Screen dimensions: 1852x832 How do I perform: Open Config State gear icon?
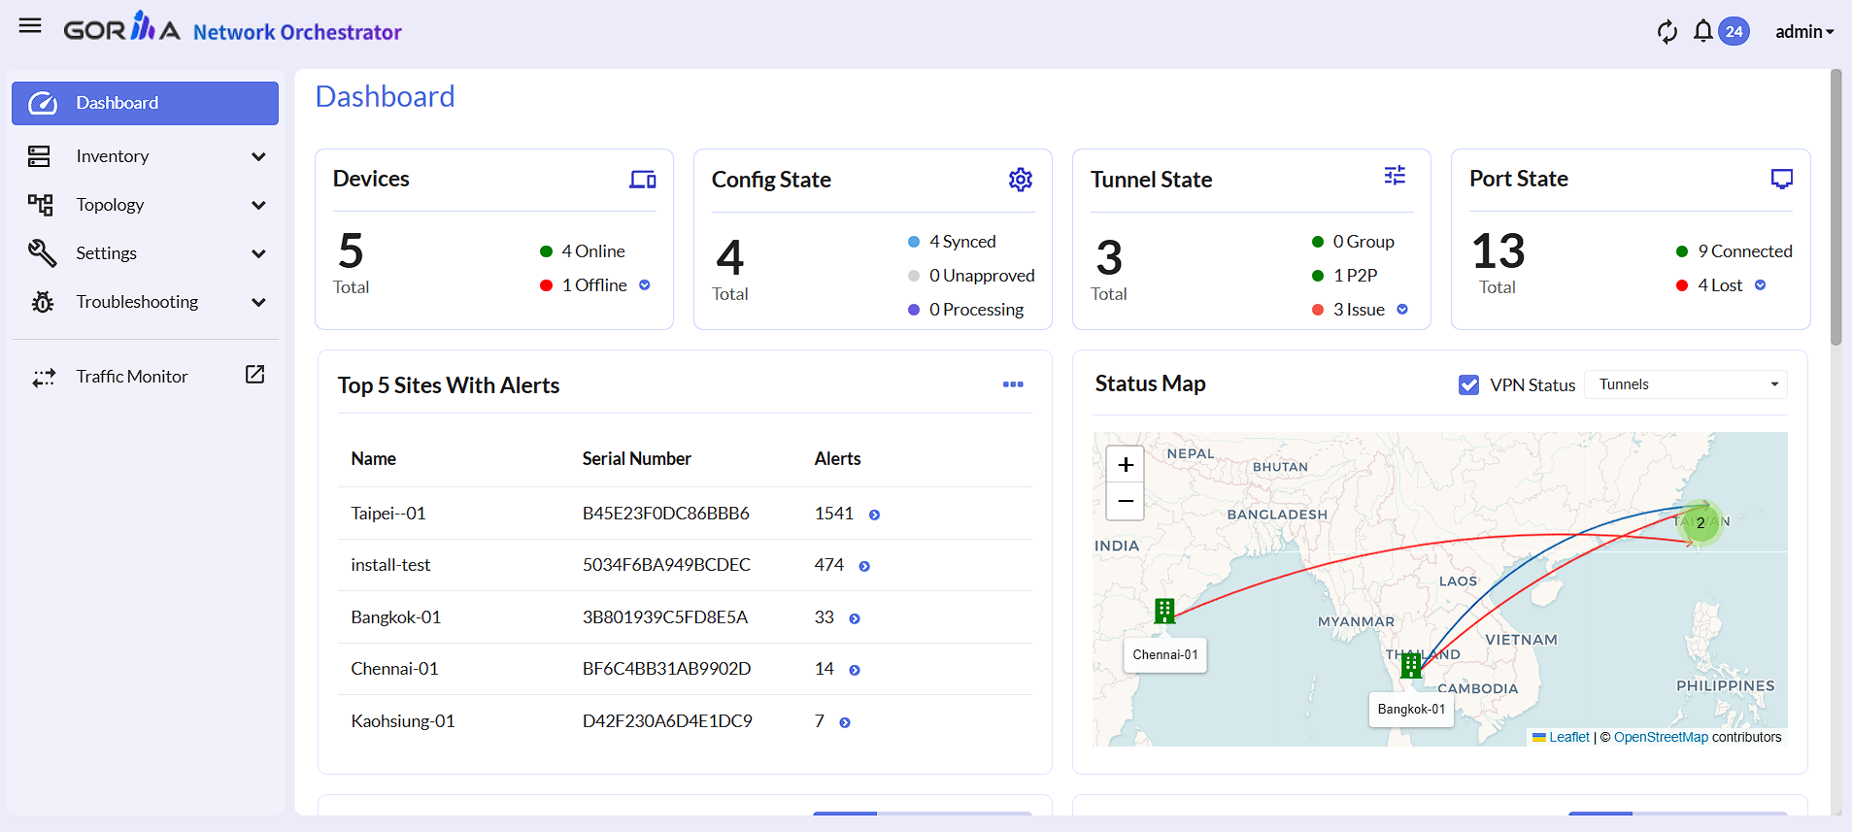[1021, 180]
